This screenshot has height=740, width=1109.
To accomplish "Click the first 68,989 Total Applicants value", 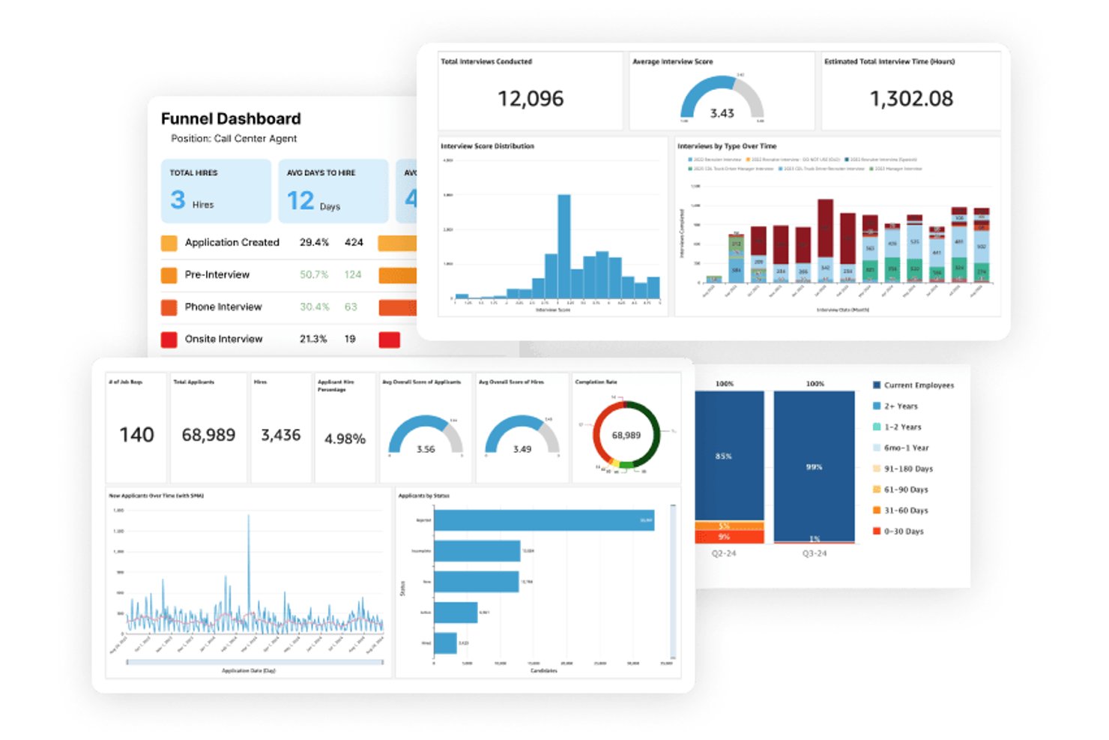I will [208, 435].
